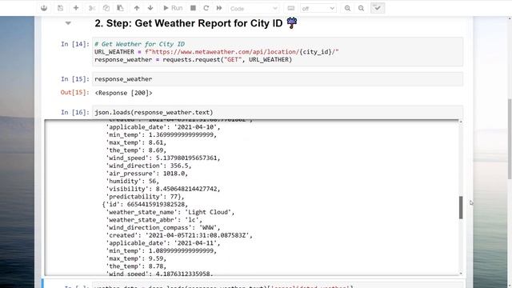Click the 'applicable_date': '2021-04-11' line
The height and width of the screenshot is (288, 512).
tap(163, 243)
